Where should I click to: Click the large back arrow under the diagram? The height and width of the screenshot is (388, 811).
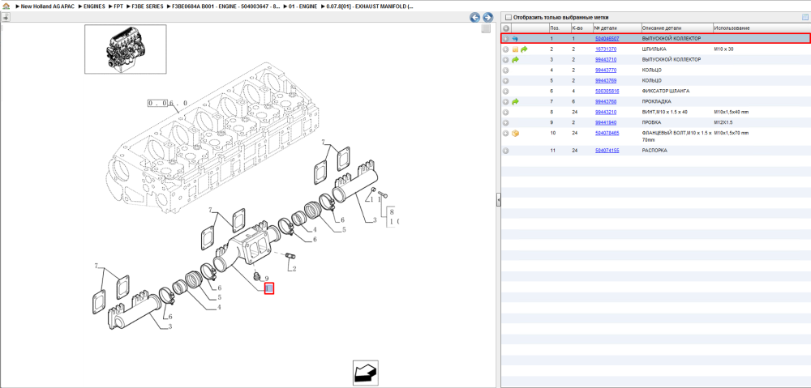click(x=366, y=373)
